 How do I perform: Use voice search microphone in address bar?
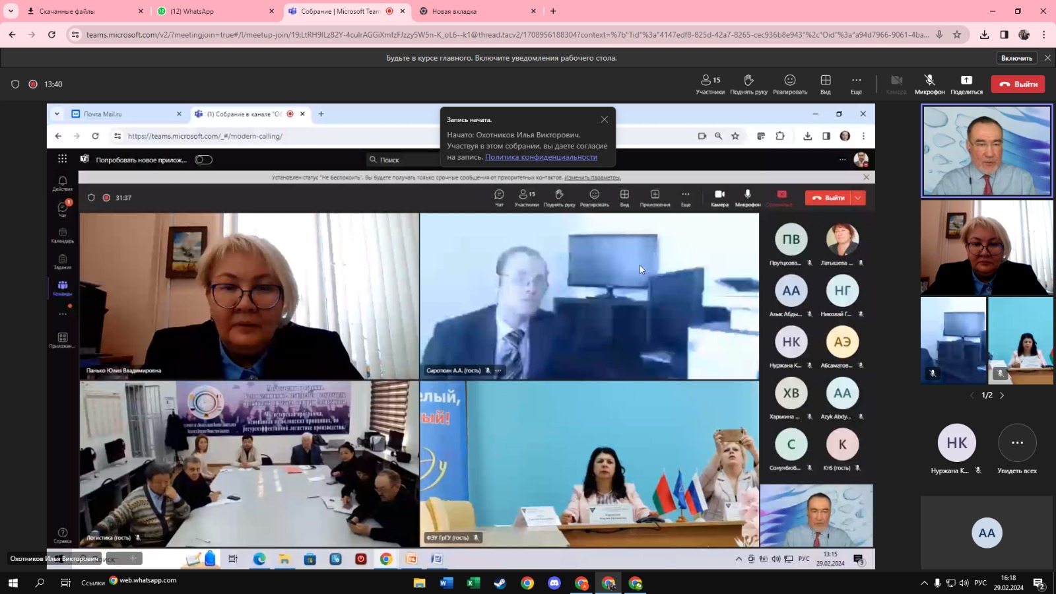pos(939,34)
